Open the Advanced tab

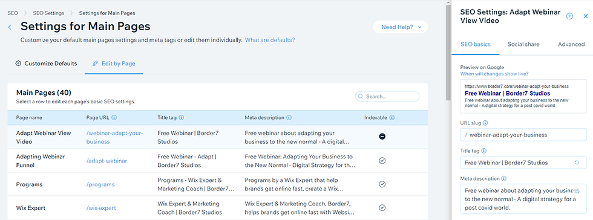(571, 44)
